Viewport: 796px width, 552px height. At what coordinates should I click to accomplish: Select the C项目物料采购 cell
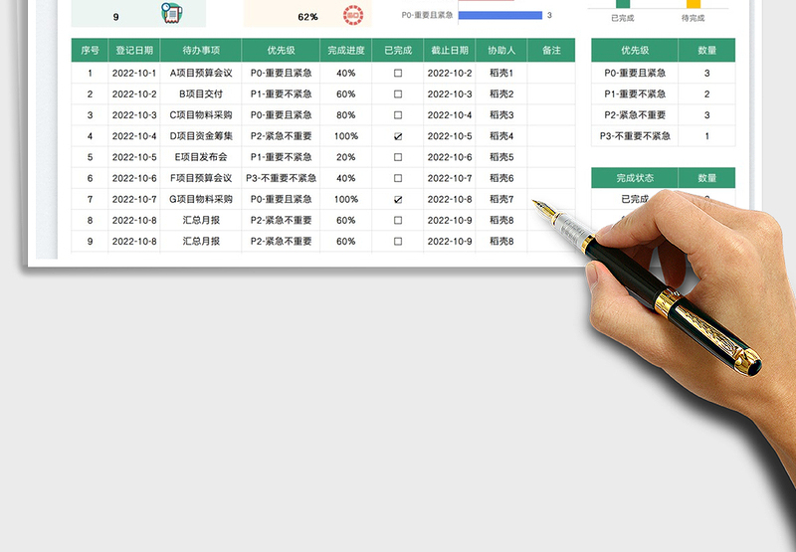pos(201,115)
